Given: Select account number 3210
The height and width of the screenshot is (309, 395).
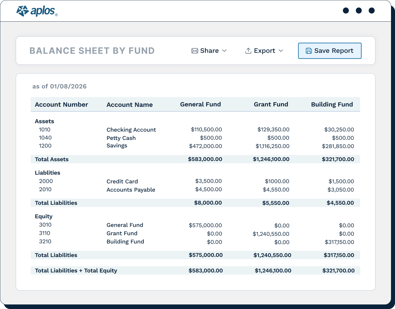Looking at the screenshot, I should point(45,241).
